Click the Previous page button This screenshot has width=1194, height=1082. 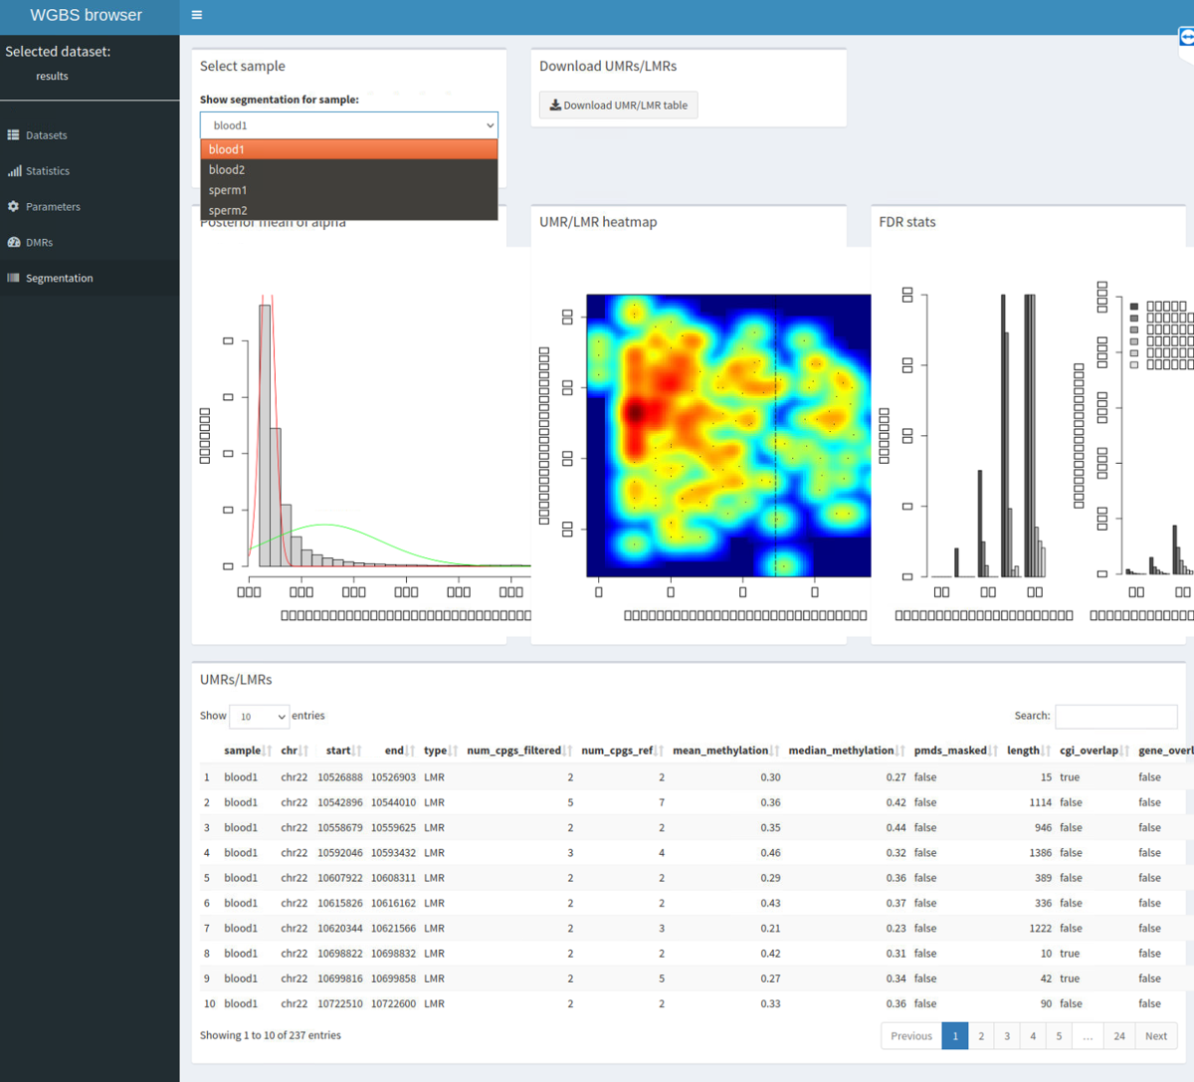911,1036
